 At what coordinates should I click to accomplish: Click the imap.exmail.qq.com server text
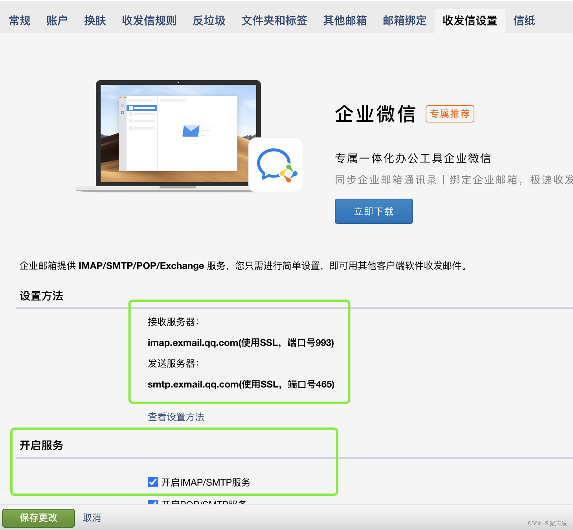(x=241, y=343)
